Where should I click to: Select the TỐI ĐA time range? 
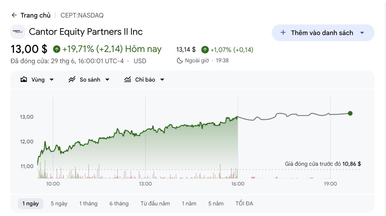[244, 203]
